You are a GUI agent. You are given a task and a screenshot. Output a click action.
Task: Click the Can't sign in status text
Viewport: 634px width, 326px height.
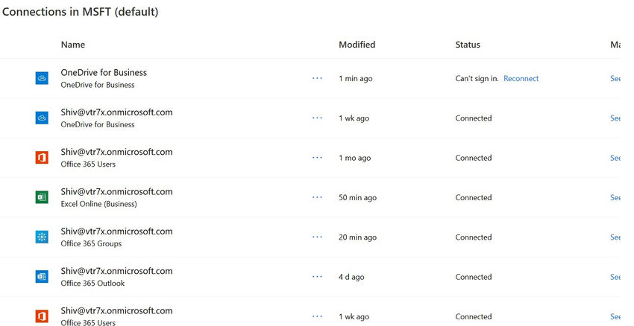pos(477,79)
